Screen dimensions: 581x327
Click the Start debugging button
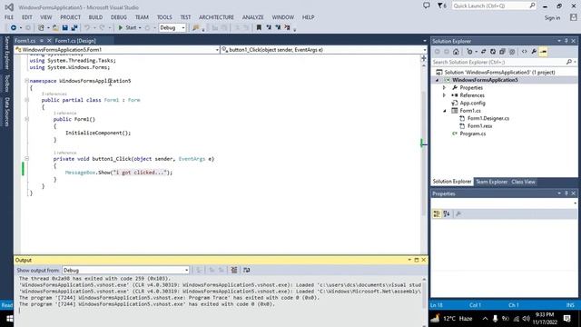127,28
